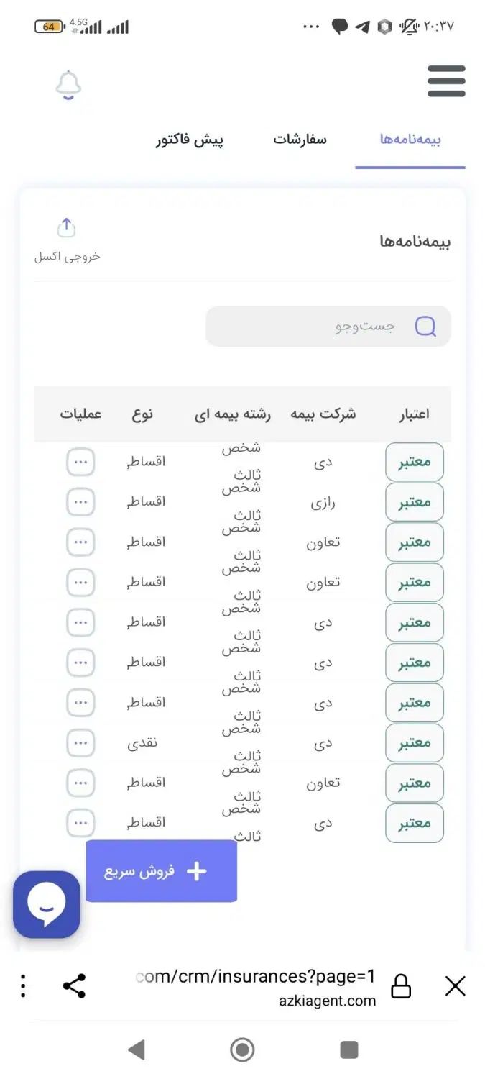Image resolution: width=485 pixels, height=1079 pixels.
Task: Focus the جست‌وجو search field
Action: click(328, 327)
